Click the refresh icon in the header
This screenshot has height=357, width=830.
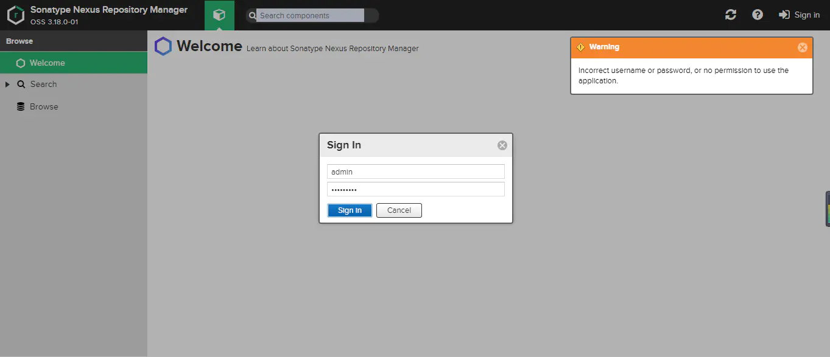[x=730, y=15]
